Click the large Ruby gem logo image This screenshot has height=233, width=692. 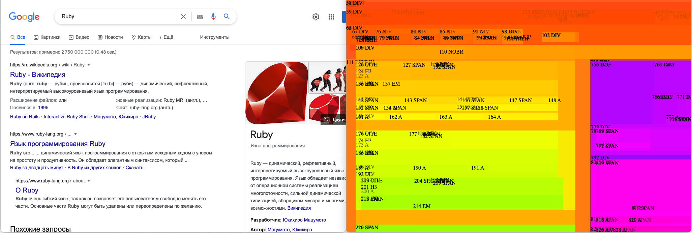277,93
